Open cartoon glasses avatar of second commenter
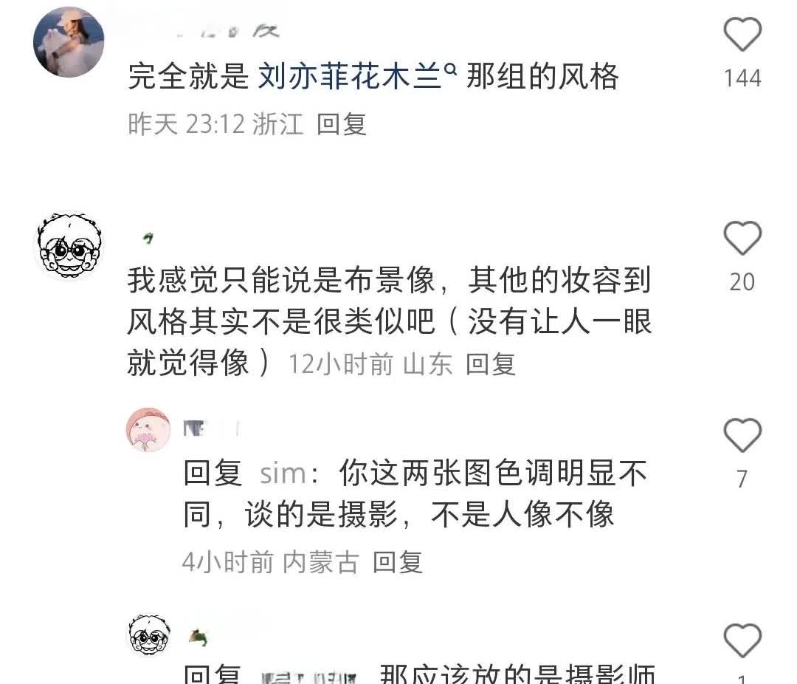This screenshot has width=797, height=684. (x=69, y=245)
